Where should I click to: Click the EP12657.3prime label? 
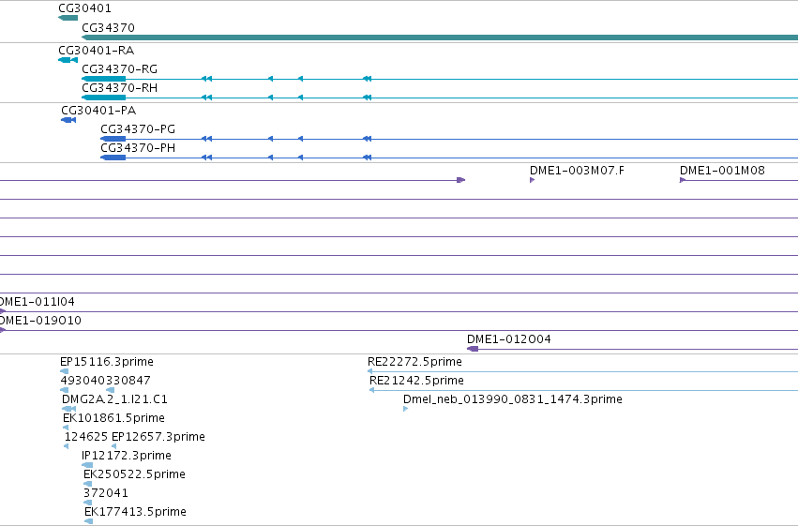158,437
